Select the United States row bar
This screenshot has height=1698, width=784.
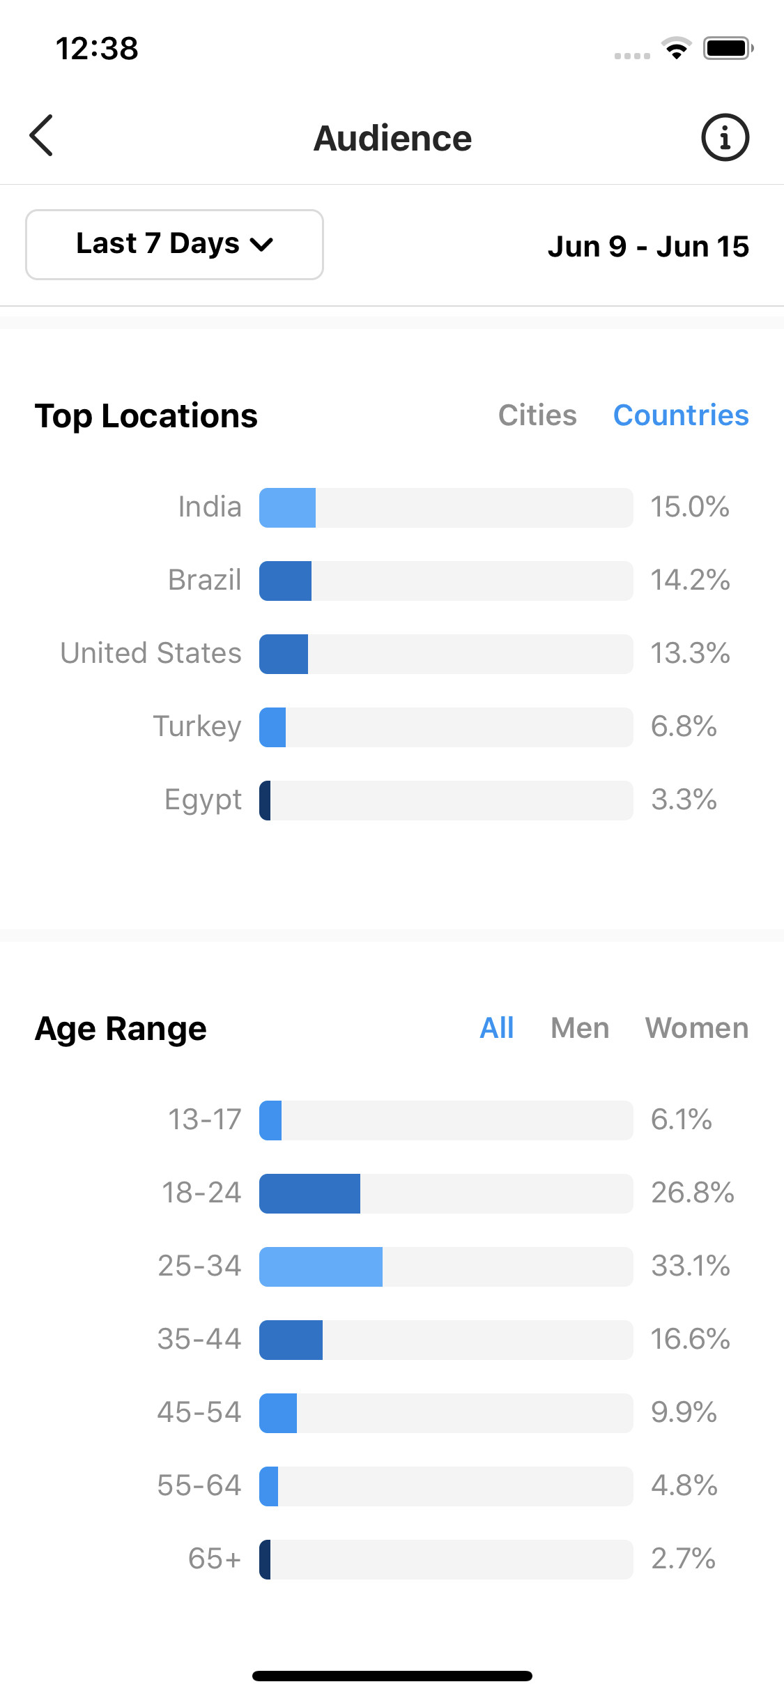[x=446, y=654]
